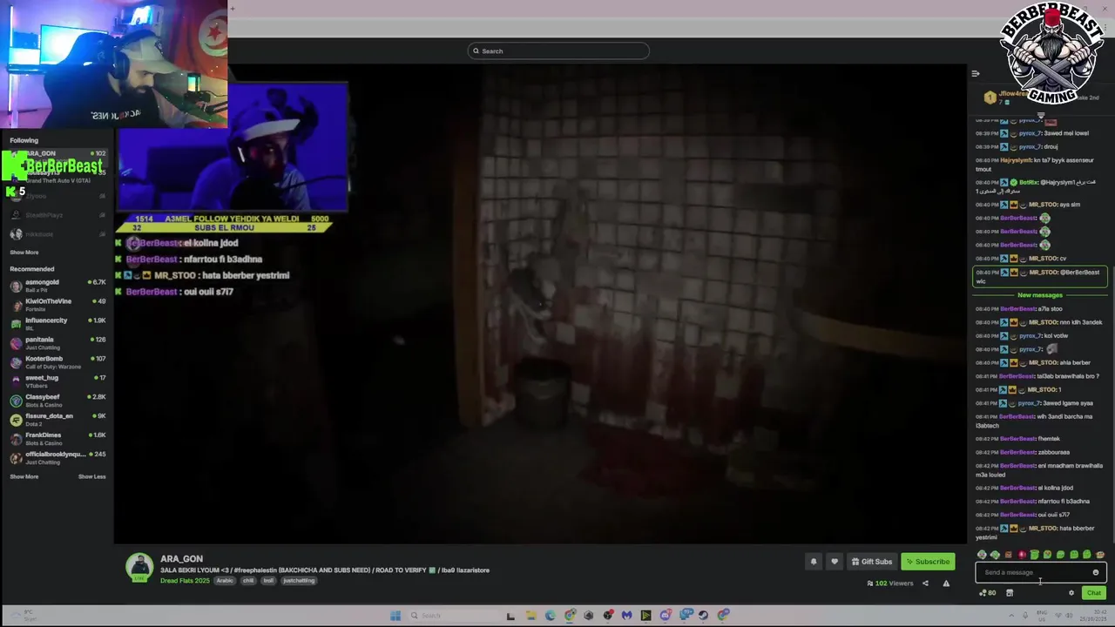Click the 102 Viewers count
Image resolution: width=1115 pixels, height=627 pixels.
point(890,583)
